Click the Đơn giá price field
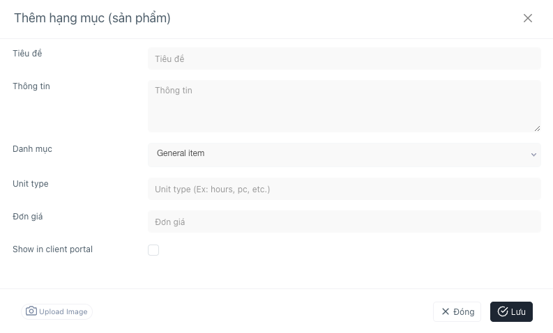The height and width of the screenshot is (333, 553). click(344, 222)
